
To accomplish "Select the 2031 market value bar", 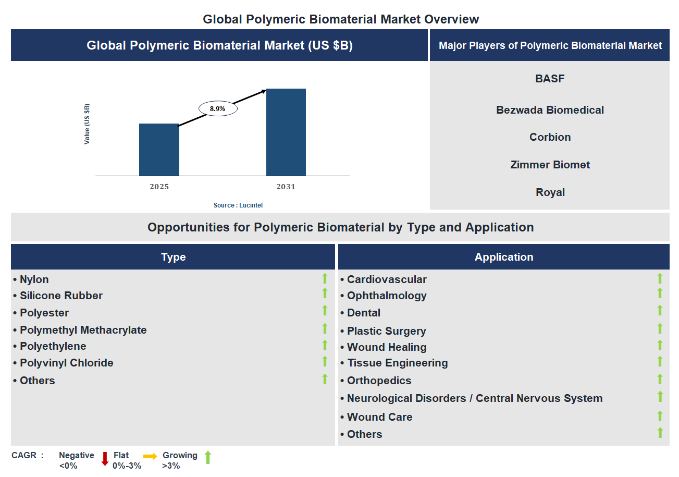I will (286, 132).
